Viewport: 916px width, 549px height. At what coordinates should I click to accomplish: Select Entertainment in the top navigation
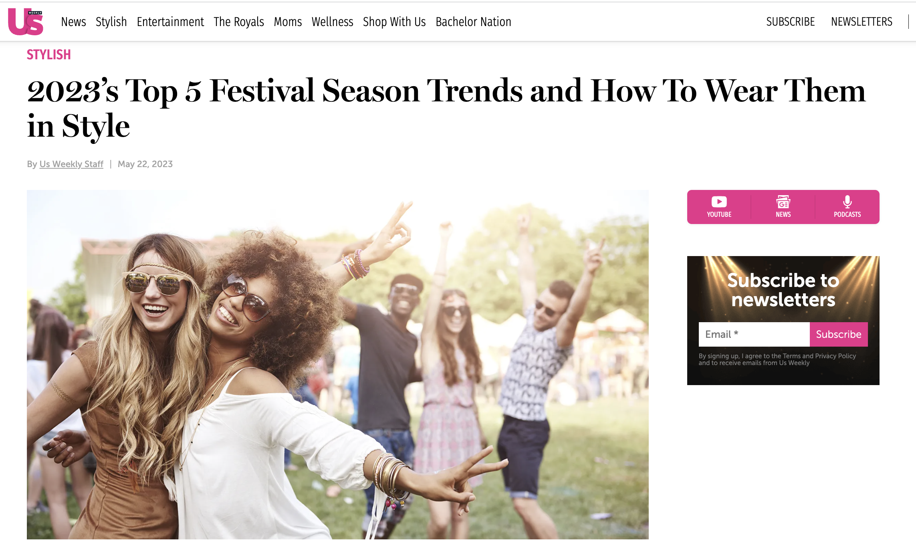[x=170, y=22]
